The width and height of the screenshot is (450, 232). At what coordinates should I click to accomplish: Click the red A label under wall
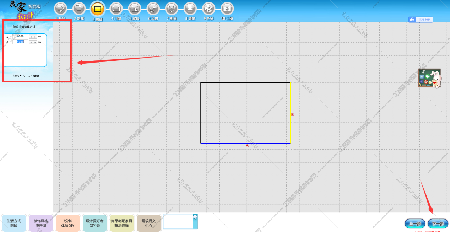click(248, 145)
